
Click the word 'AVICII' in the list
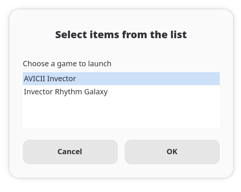point(34,79)
